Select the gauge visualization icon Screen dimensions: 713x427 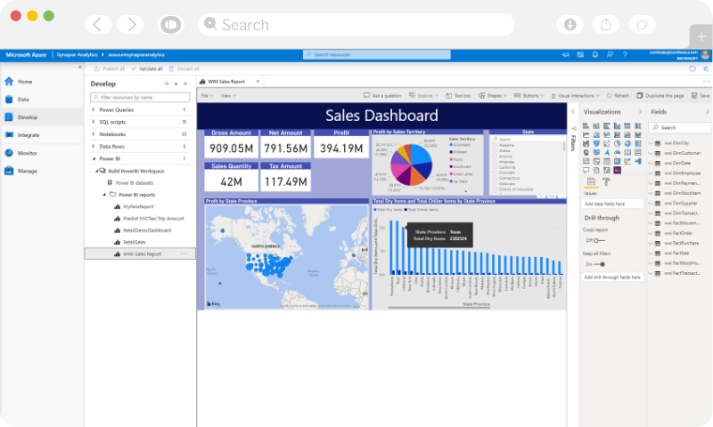coord(618,152)
